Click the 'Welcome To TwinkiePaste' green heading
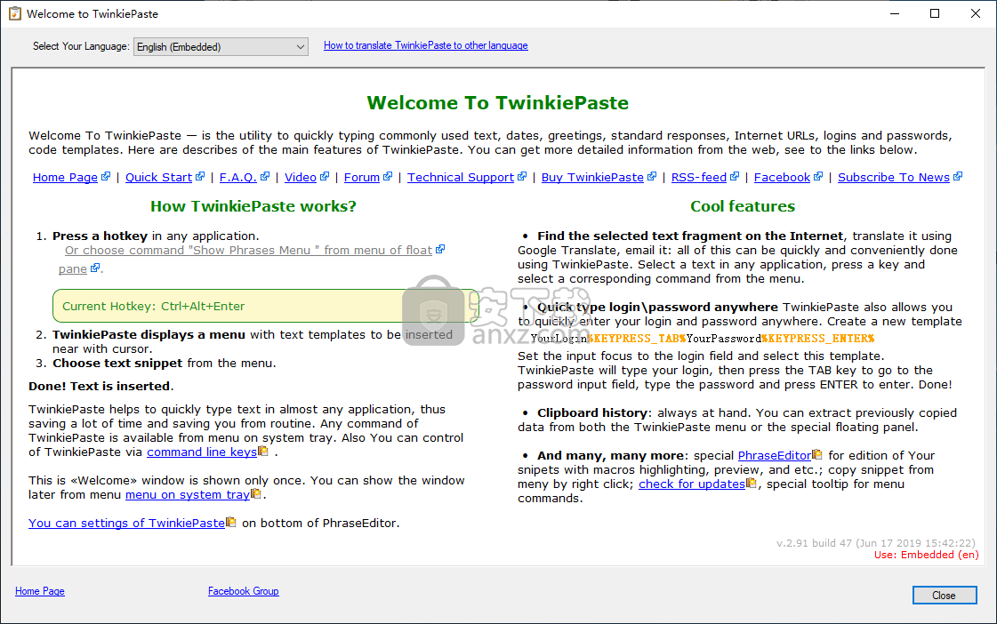 click(x=498, y=103)
